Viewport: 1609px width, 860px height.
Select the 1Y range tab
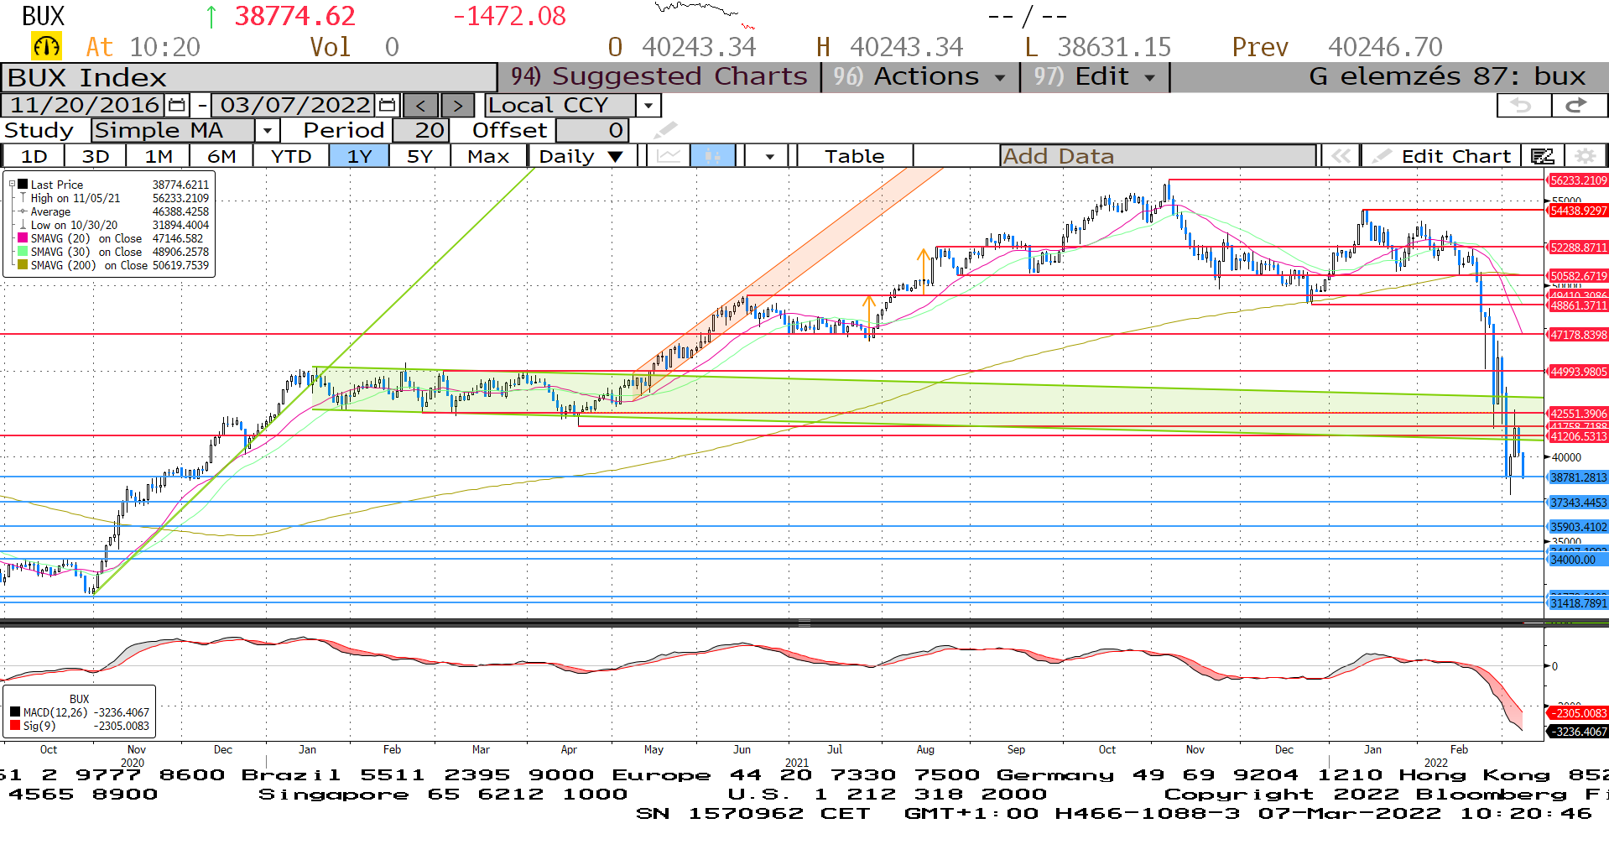coord(359,156)
